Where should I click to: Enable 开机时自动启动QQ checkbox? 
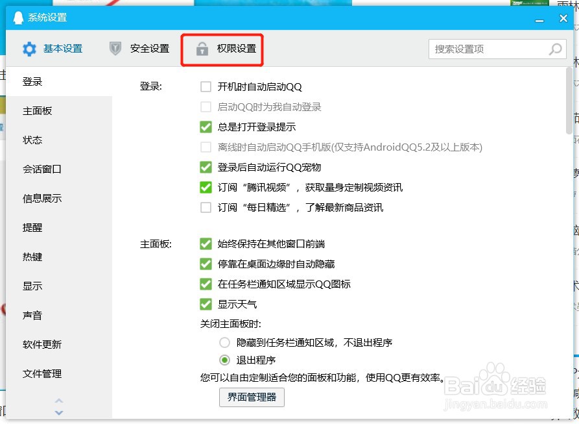[206, 87]
